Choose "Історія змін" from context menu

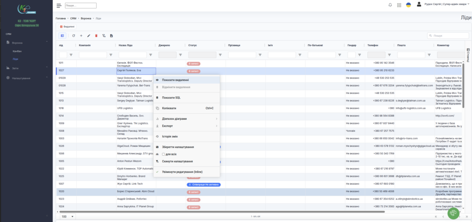click(170, 136)
